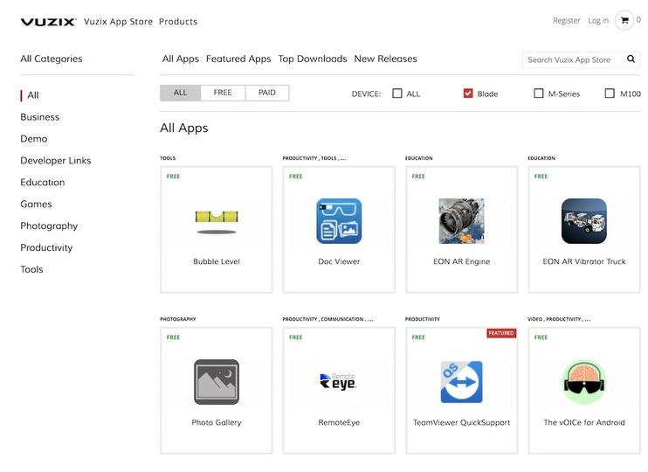Open the EON AR Vibrator Truck icon
Screen dimensions: 648x472
(x=584, y=221)
